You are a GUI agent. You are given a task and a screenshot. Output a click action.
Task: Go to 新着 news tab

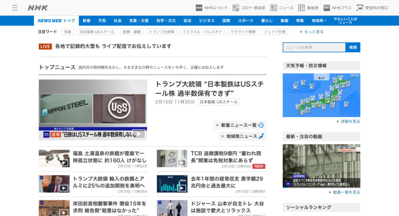coord(87,21)
